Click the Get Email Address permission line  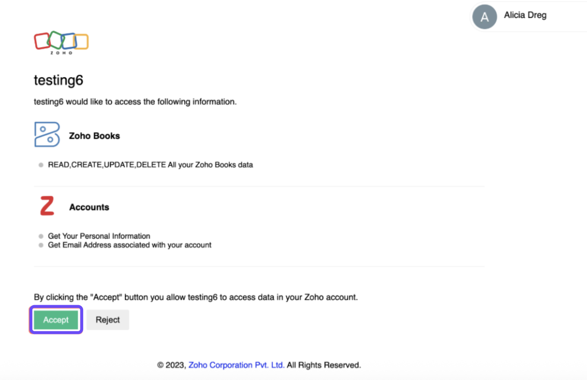(x=130, y=245)
